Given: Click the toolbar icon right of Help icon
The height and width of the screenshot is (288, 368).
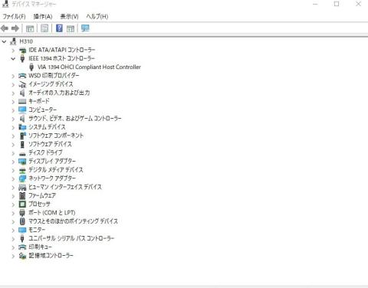Looking at the screenshot, I should [x=71, y=28].
